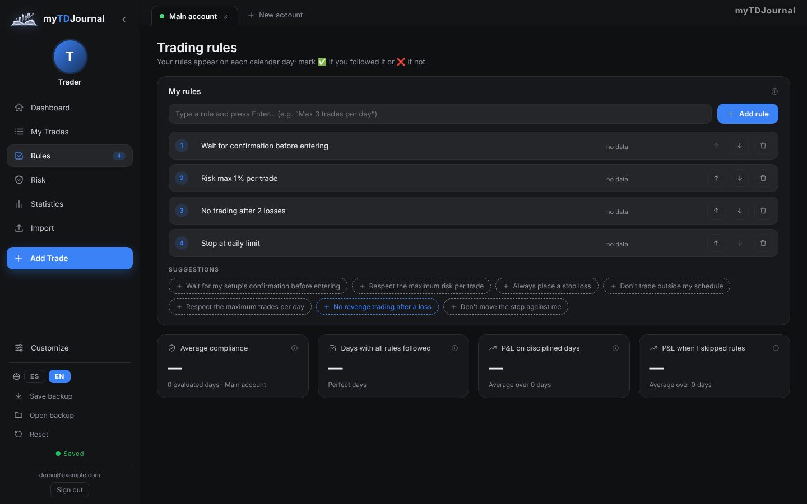Delete the 'Risk max 1% per trade' rule
The height and width of the screenshot is (504, 807).
point(763,178)
